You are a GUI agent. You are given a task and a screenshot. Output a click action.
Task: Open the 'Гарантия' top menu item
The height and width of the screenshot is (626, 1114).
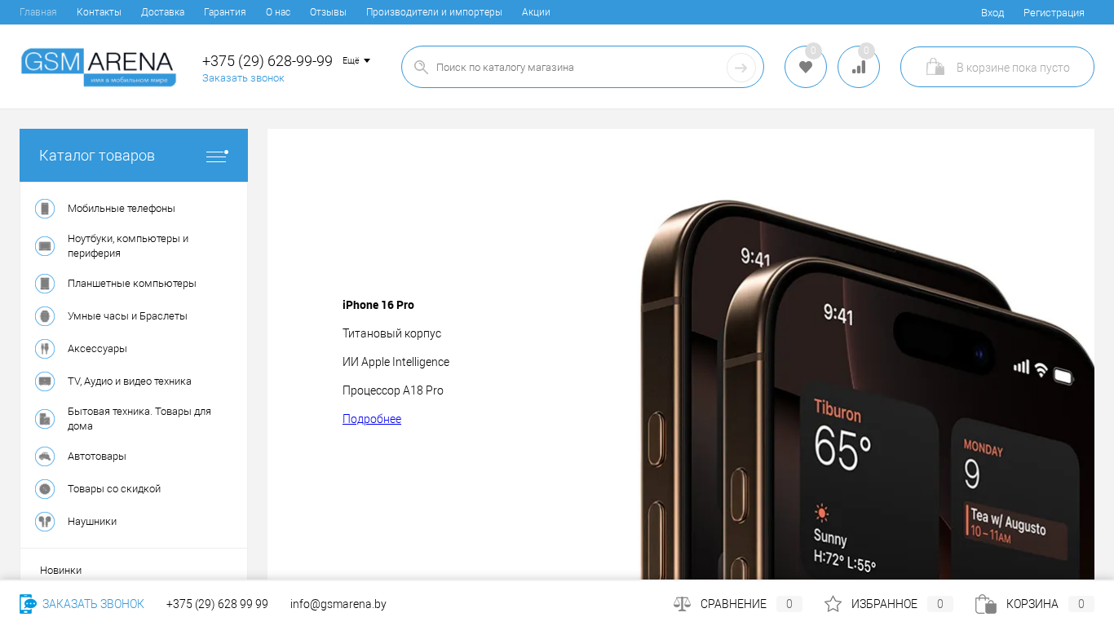[225, 12]
